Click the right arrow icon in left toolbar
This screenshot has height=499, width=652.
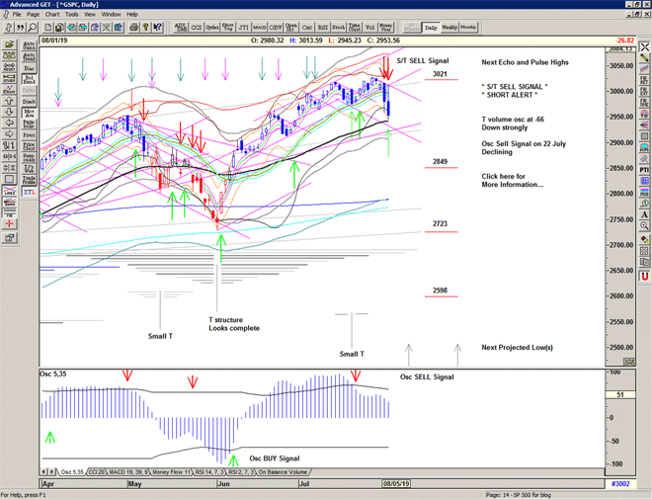coord(9,134)
